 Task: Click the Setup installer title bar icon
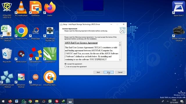click(61, 24)
